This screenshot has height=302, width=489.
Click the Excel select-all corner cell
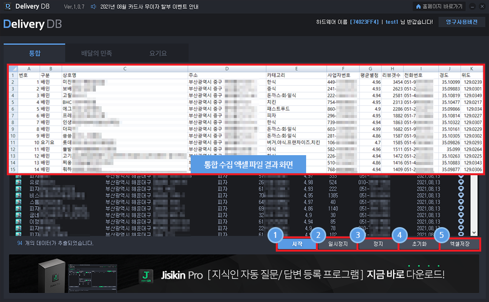pyautogui.click(x=13, y=69)
